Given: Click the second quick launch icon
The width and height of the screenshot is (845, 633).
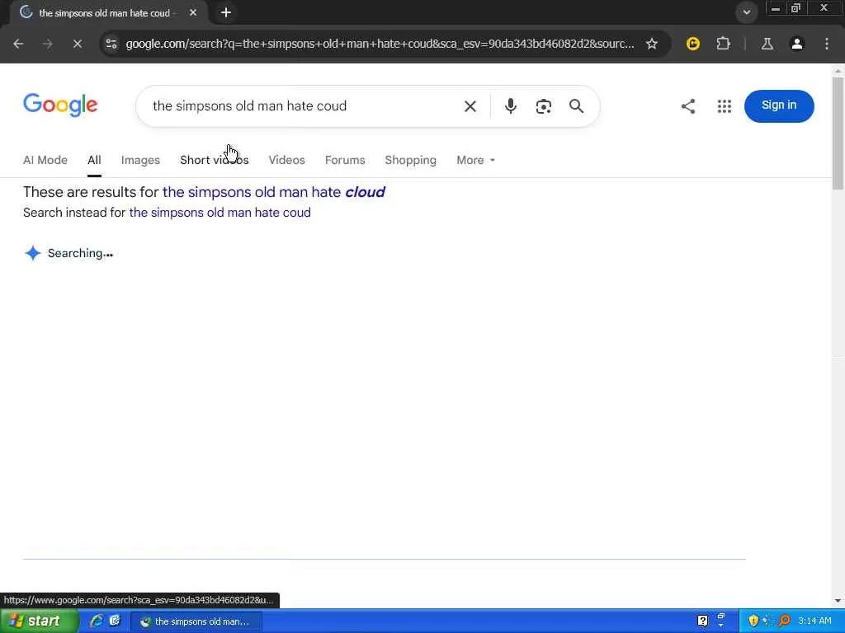Looking at the screenshot, I should click(x=114, y=621).
